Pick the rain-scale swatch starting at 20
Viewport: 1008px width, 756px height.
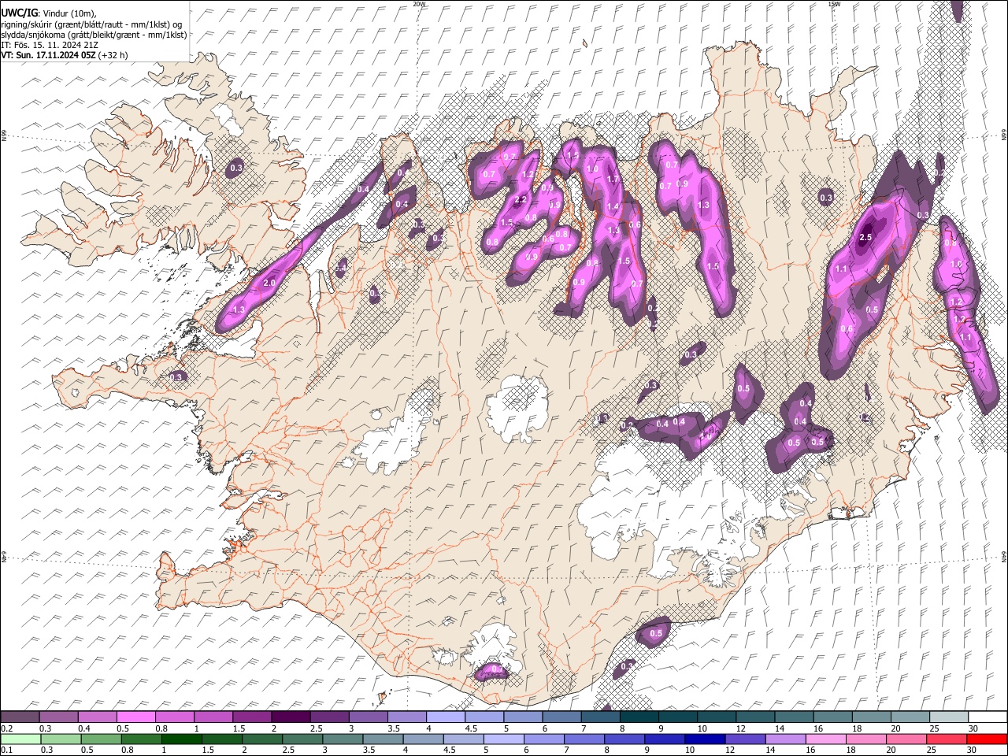tap(905, 739)
